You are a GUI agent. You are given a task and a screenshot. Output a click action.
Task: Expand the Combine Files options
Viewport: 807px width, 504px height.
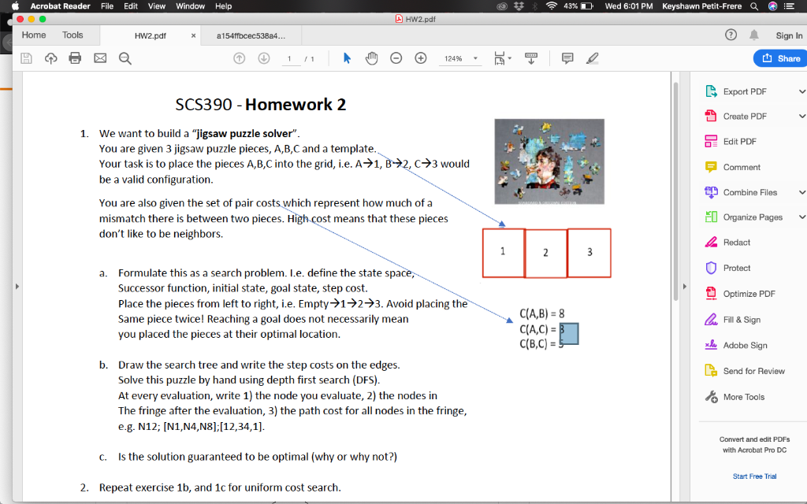(x=802, y=192)
